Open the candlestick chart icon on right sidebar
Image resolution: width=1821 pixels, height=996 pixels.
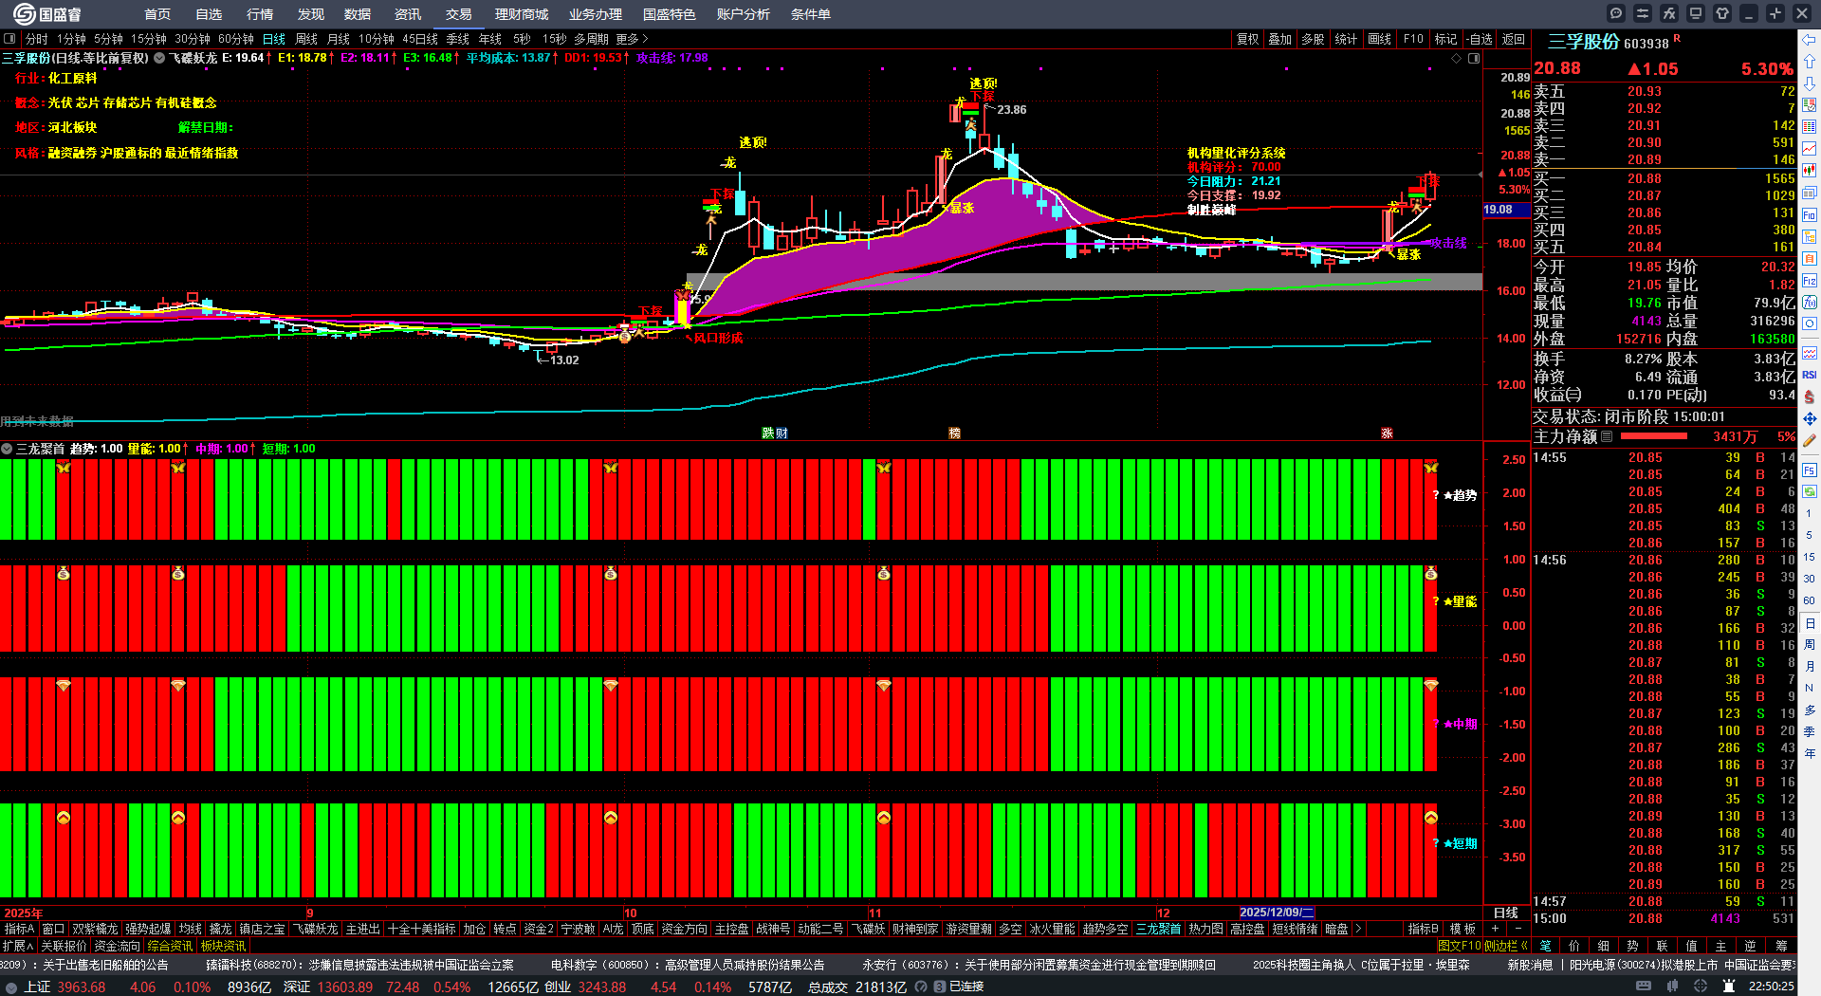coord(1810,171)
